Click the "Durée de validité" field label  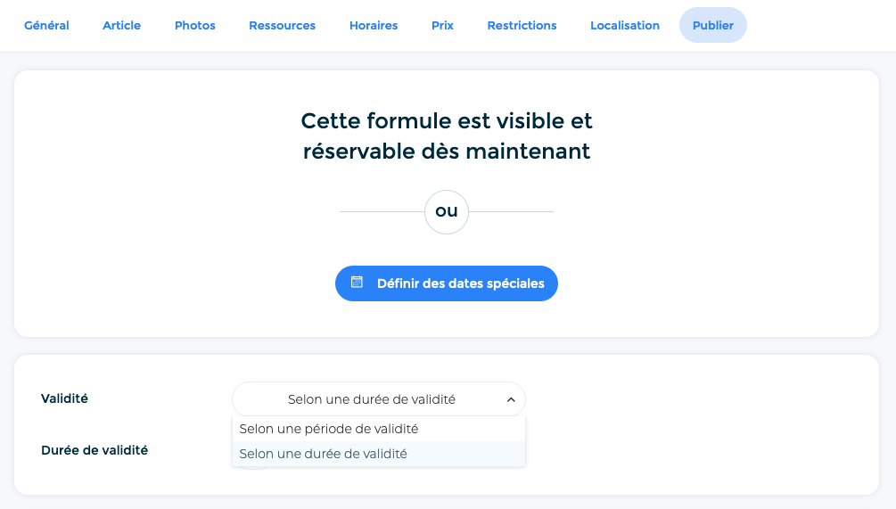95,450
